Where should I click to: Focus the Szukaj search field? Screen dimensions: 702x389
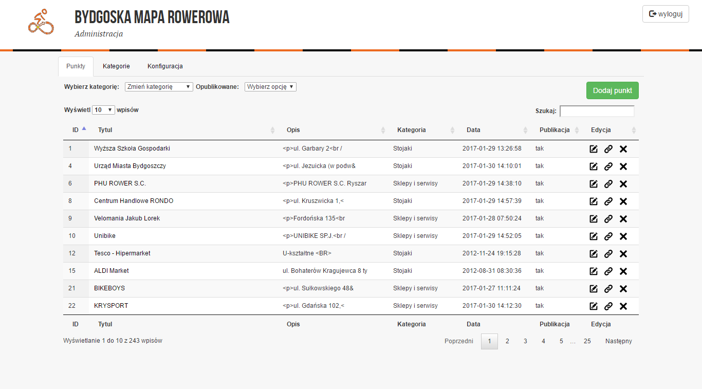tap(597, 111)
